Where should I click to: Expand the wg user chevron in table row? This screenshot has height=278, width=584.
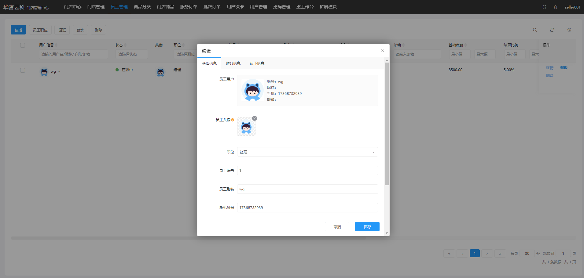pyautogui.click(x=59, y=72)
